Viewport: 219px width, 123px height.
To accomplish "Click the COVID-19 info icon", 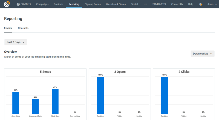I will pyautogui.click(x=18, y=4).
